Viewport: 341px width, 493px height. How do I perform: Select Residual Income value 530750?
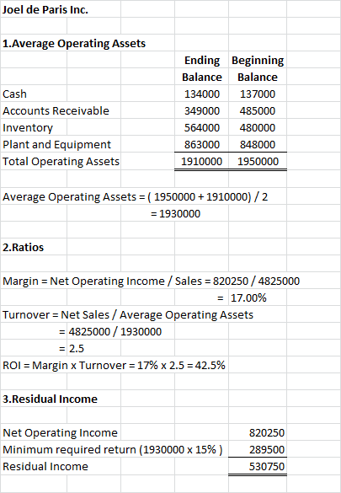tap(267, 467)
